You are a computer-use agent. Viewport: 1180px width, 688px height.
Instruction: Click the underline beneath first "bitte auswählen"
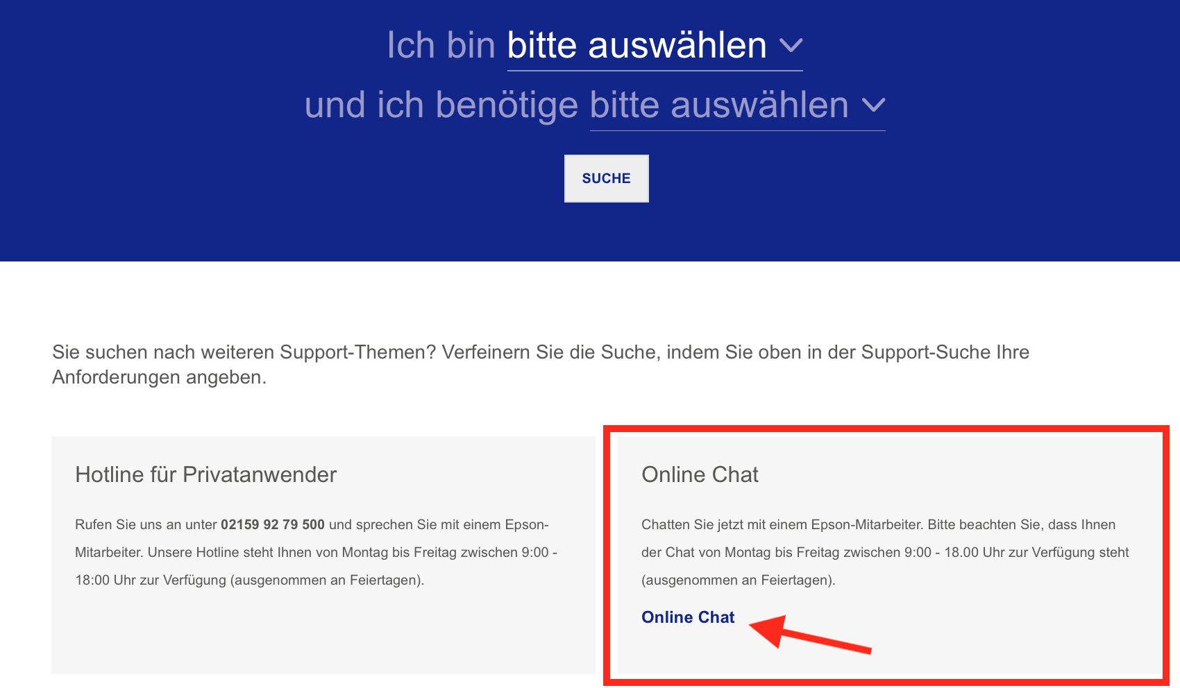(x=655, y=70)
